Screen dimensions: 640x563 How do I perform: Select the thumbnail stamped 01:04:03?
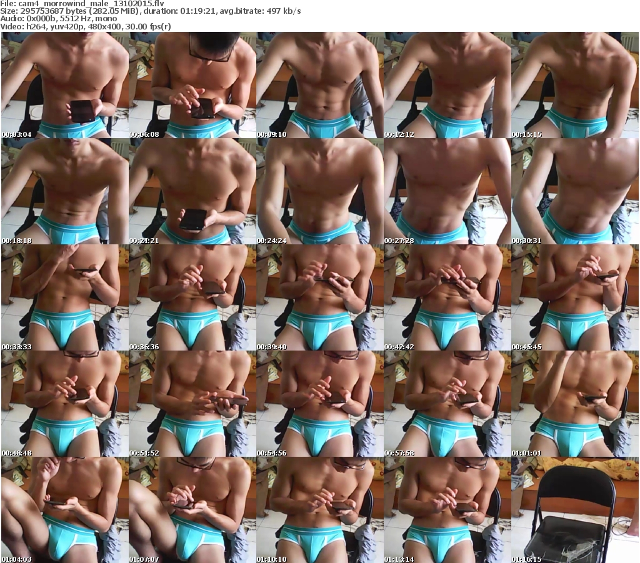[65, 510]
